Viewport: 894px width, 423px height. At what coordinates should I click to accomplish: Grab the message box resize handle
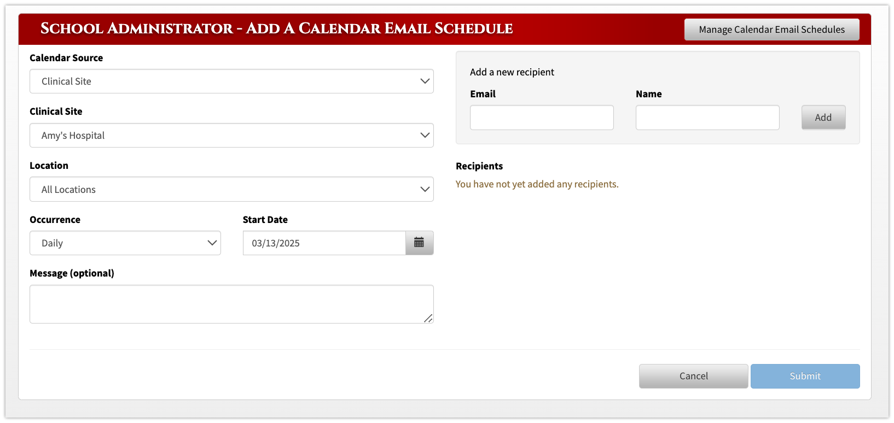tap(428, 319)
